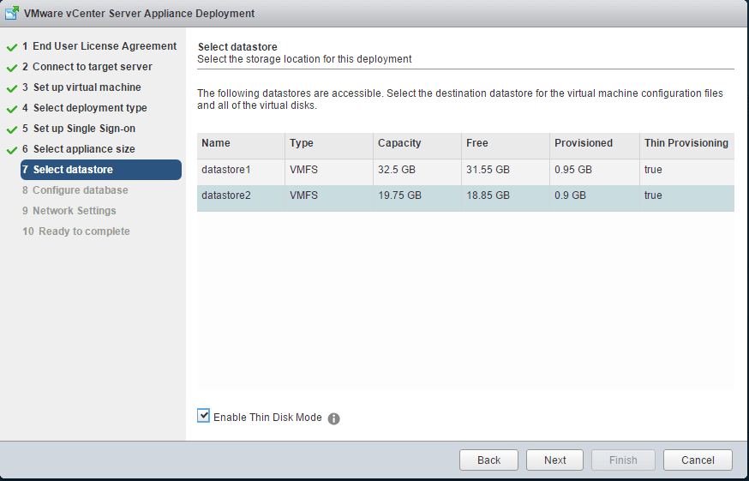The image size is (749, 481).
Task: Go to step 1 End User License Agreement
Action: 99,46
